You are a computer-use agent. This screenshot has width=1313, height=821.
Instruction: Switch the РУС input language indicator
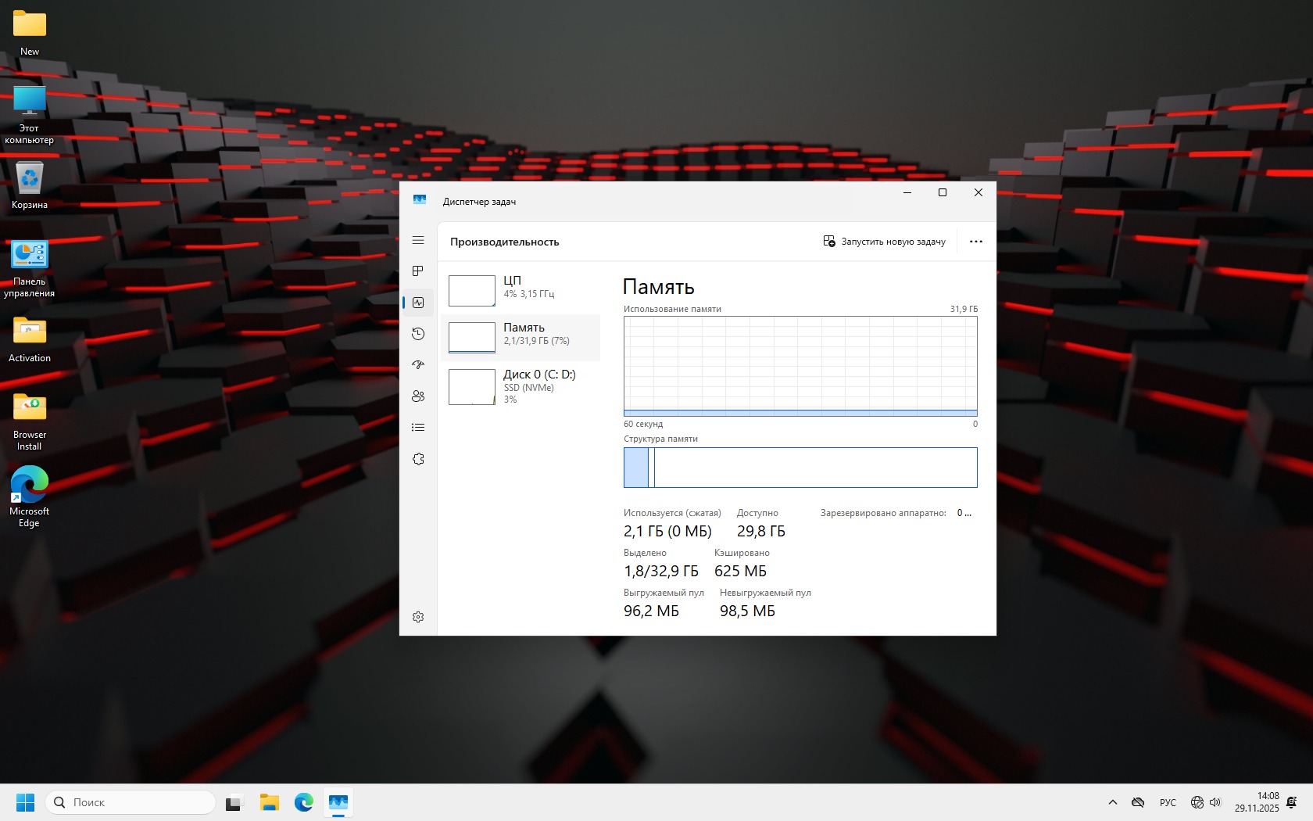pos(1168,802)
